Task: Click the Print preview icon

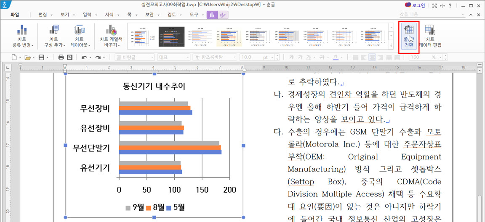Action: click(x=70, y=57)
